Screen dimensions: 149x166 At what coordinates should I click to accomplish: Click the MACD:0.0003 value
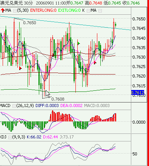click(97, 105)
